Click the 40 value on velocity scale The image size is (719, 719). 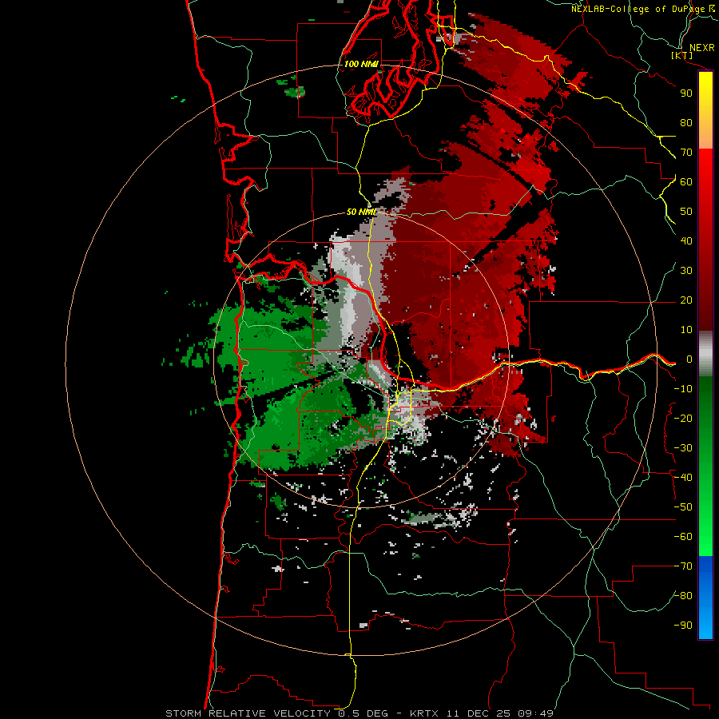point(686,241)
